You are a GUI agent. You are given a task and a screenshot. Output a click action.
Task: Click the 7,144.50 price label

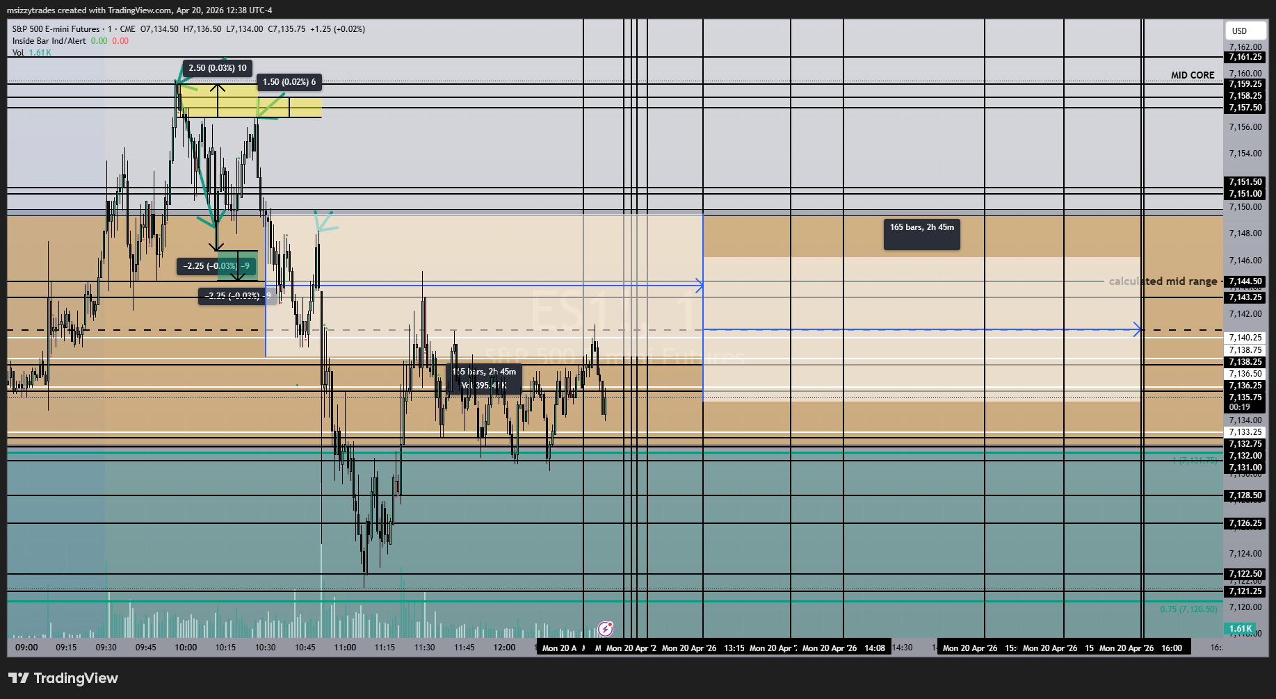coord(1245,281)
